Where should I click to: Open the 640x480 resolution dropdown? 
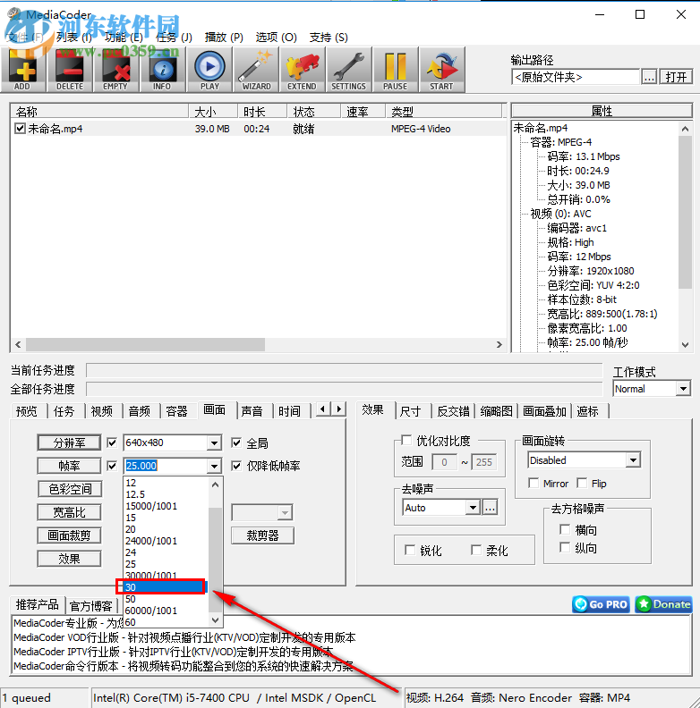[x=214, y=443]
